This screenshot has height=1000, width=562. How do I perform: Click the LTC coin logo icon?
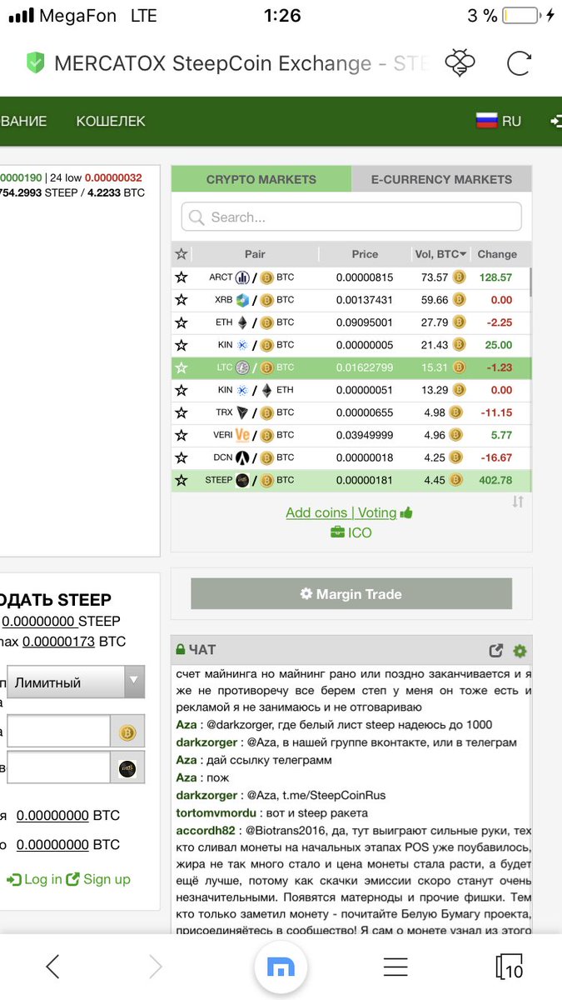click(242, 367)
